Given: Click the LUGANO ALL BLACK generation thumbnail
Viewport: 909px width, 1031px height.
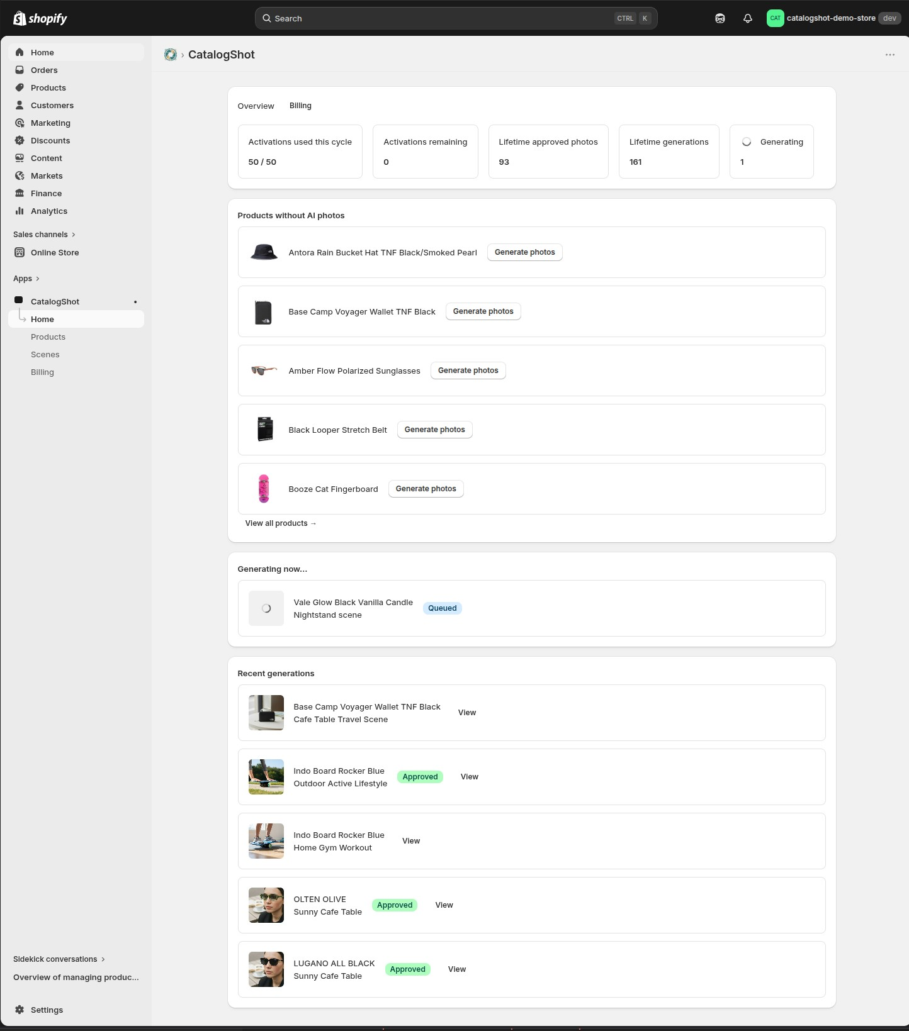Looking at the screenshot, I should tap(266, 969).
